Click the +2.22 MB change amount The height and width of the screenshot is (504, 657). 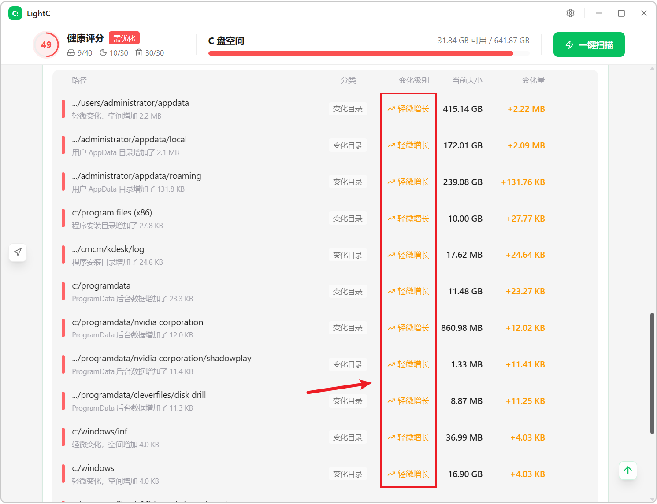click(x=526, y=109)
